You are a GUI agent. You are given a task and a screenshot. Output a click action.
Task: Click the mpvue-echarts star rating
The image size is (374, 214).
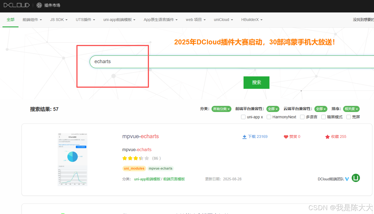[136, 158]
